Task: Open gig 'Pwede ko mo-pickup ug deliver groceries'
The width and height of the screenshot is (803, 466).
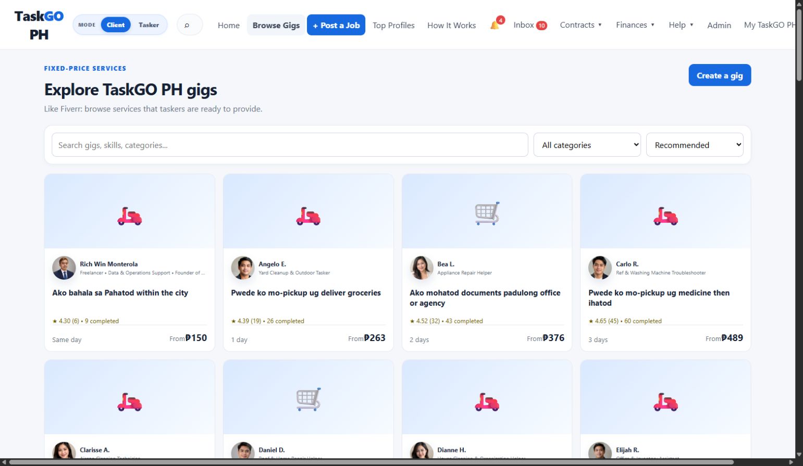Action: coord(306,293)
